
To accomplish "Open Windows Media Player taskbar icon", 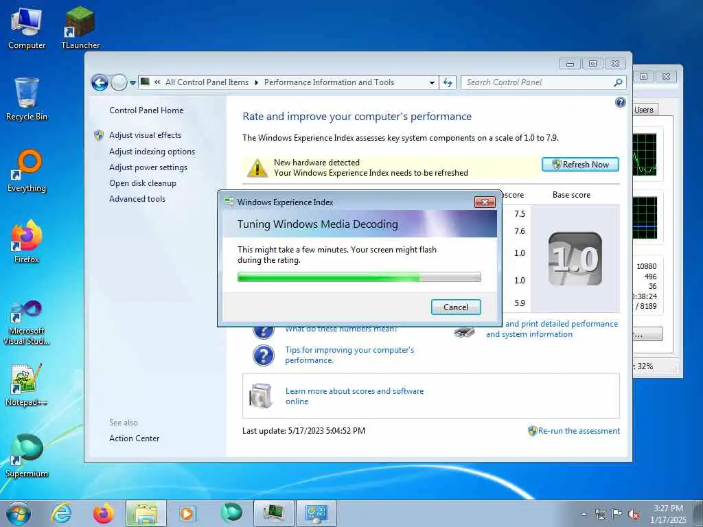I will 187,513.
